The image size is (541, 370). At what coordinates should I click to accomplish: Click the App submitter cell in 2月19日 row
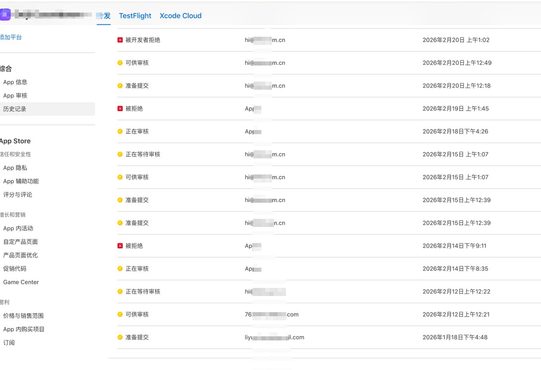253,109
